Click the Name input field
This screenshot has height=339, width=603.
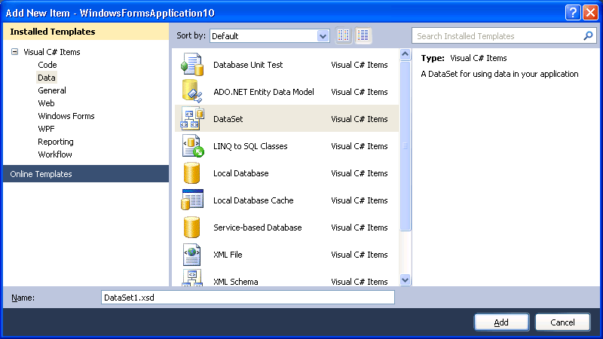click(x=247, y=298)
